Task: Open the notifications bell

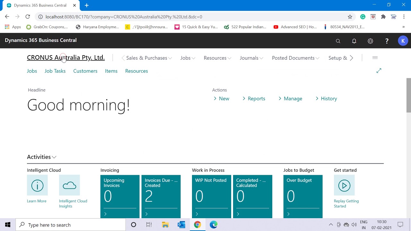Action: pos(354,41)
